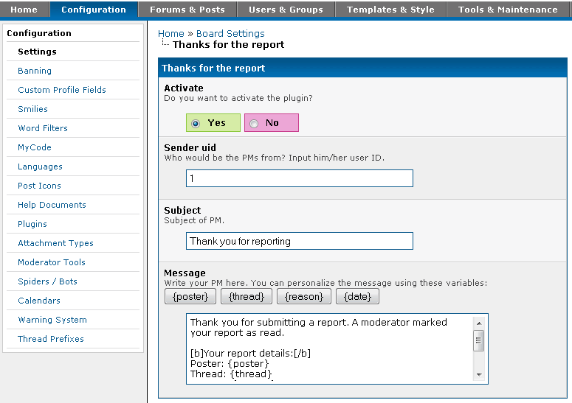This screenshot has height=403, width=572.
Task: Insert the {date} variable
Action: click(357, 296)
